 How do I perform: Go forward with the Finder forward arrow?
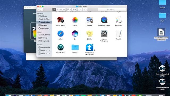tap(42, 9)
